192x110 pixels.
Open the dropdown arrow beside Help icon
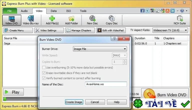click(186, 11)
